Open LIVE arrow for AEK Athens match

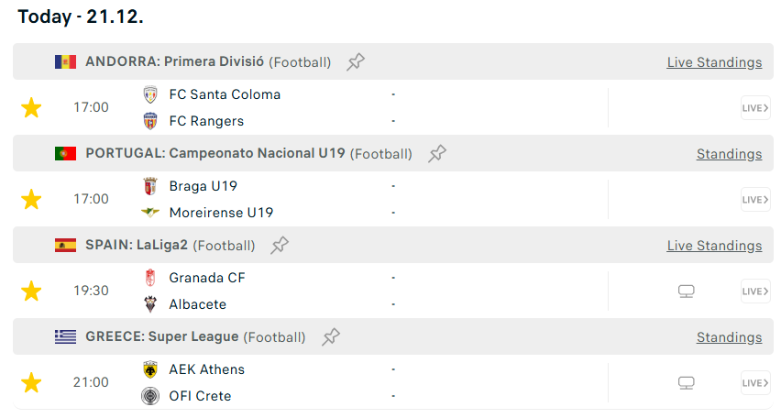[x=755, y=383]
